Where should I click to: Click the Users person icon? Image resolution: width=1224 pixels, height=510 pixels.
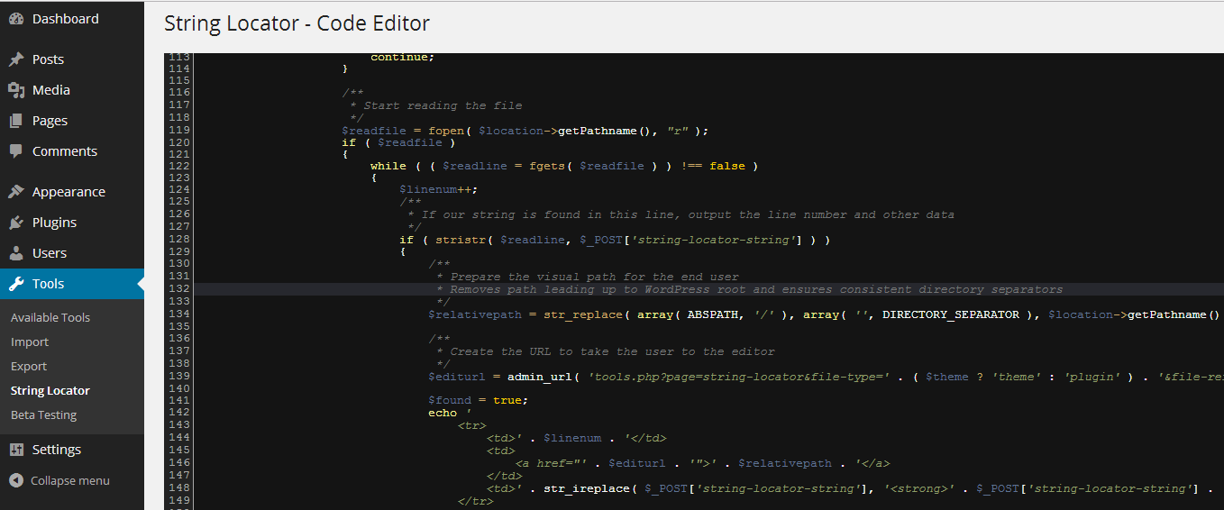point(16,253)
